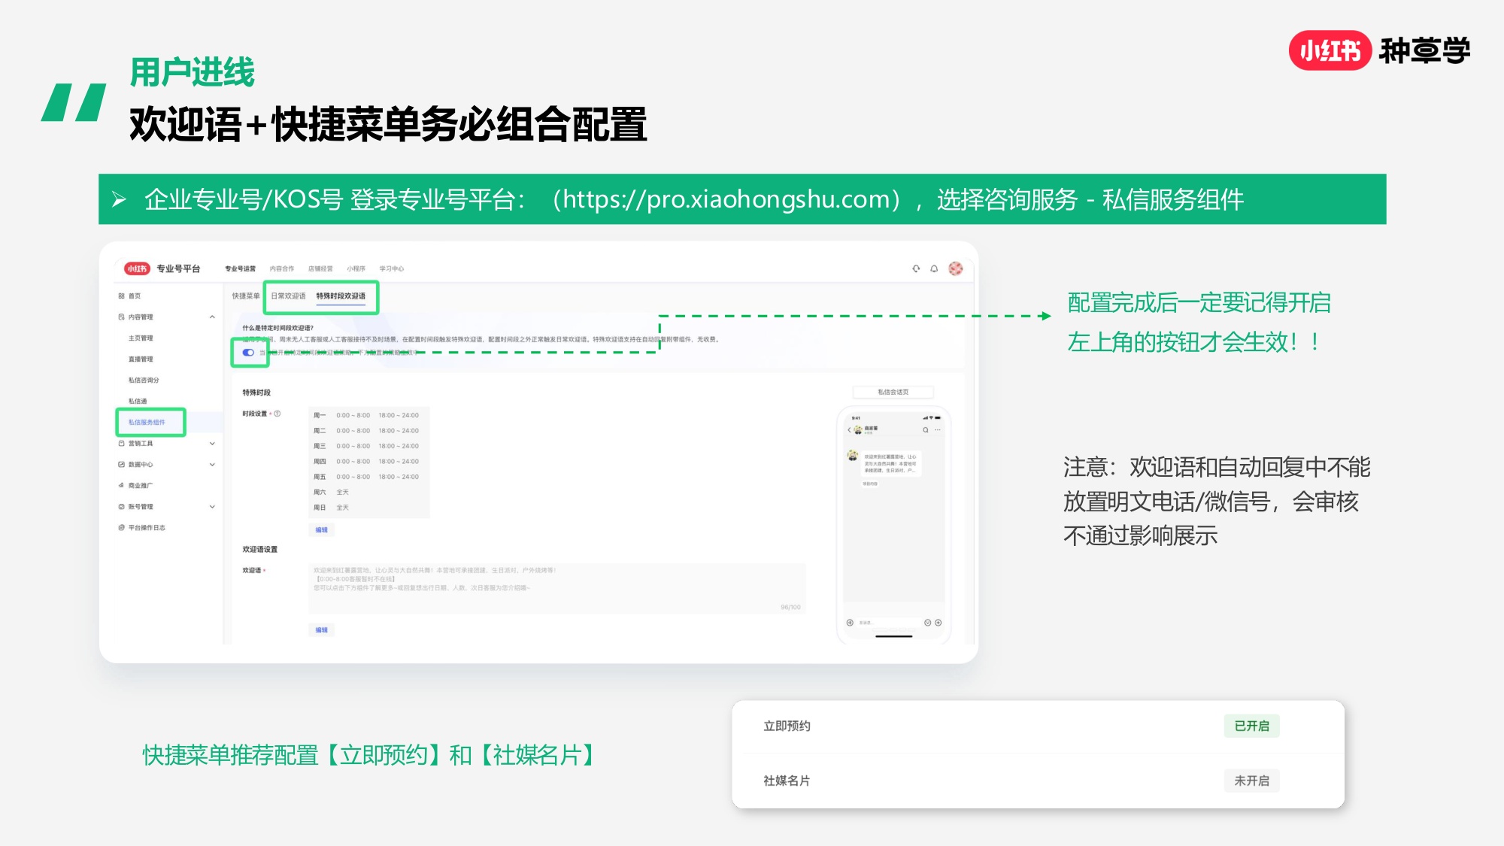Click the 数据中心 chart icon

click(x=122, y=465)
